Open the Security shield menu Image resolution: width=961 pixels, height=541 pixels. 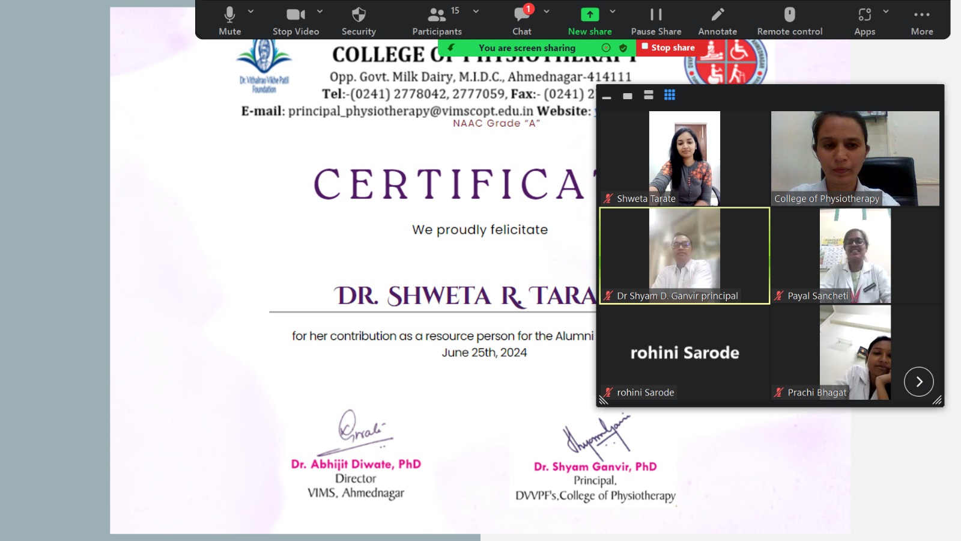coord(359,20)
